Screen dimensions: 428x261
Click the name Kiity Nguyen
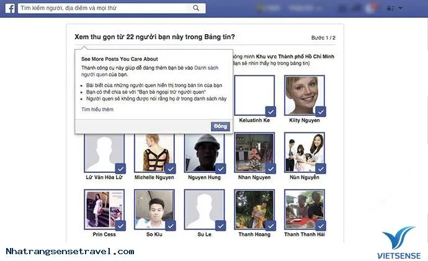click(305, 120)
